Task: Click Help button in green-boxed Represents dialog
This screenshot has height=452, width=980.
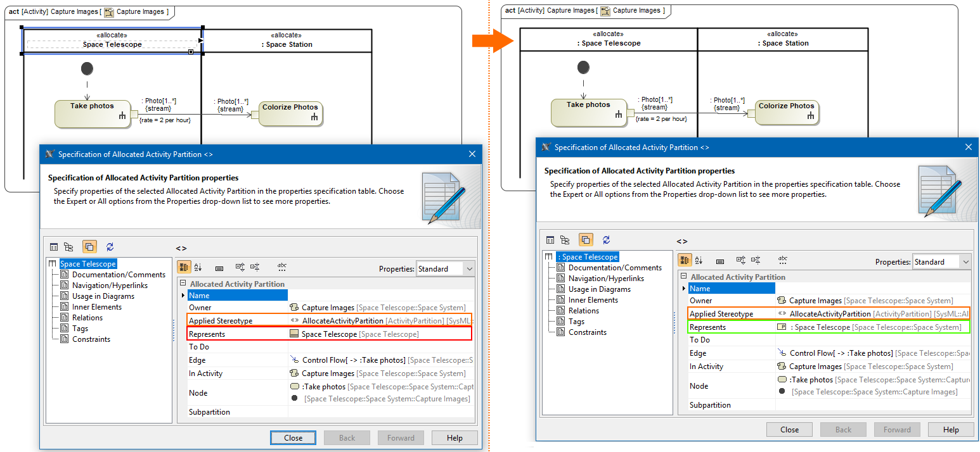Action: coord(951,429)
